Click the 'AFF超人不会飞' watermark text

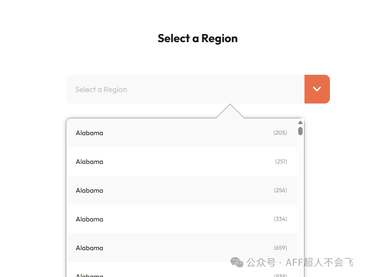[319, 263]
